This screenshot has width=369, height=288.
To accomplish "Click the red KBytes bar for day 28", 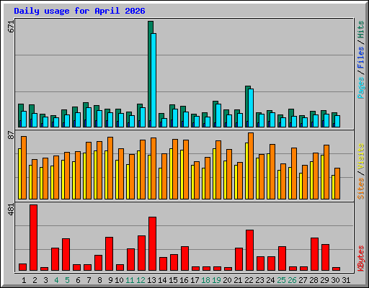I will pyautogui.click(x=314, y=254).
